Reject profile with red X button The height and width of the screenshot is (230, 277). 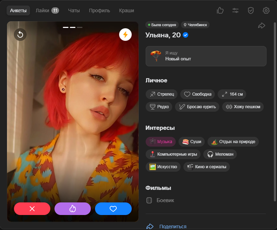pyautogui.click(x=32, y=209)
